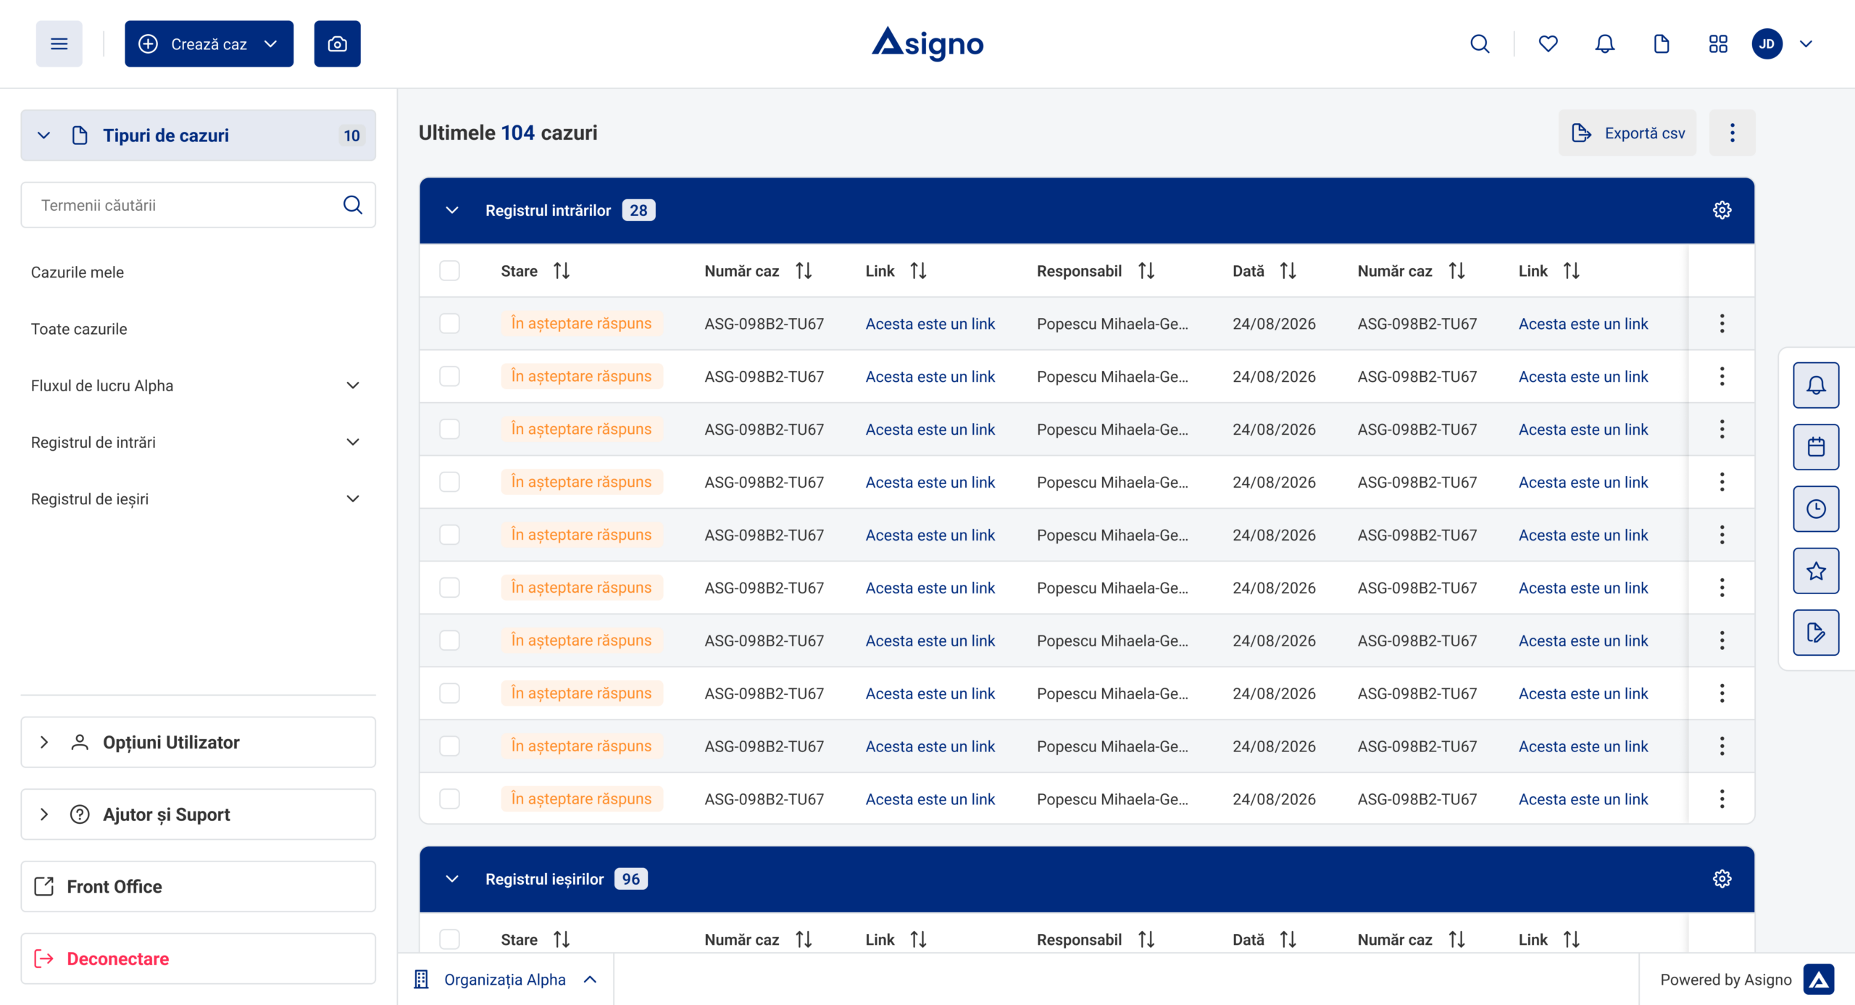Open Cazurile mele in sidebar
This screenshot has width=1855, height=1005.
(x=78, y=272)
